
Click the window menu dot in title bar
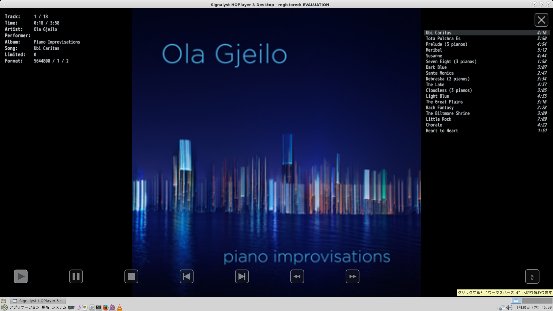click(x=4, y=5)
